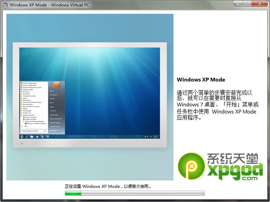Image resolution: width=270 pixels, height=202 pixels.
Task: Click the green power LED on the illustrated monitor
Action: point(22,144)
